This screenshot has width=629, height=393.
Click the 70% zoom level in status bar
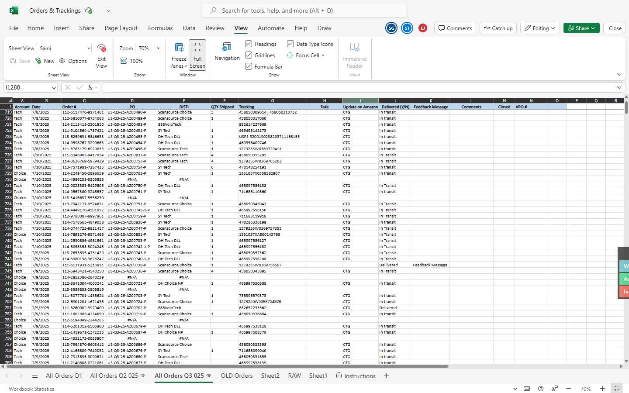point(586,389)
